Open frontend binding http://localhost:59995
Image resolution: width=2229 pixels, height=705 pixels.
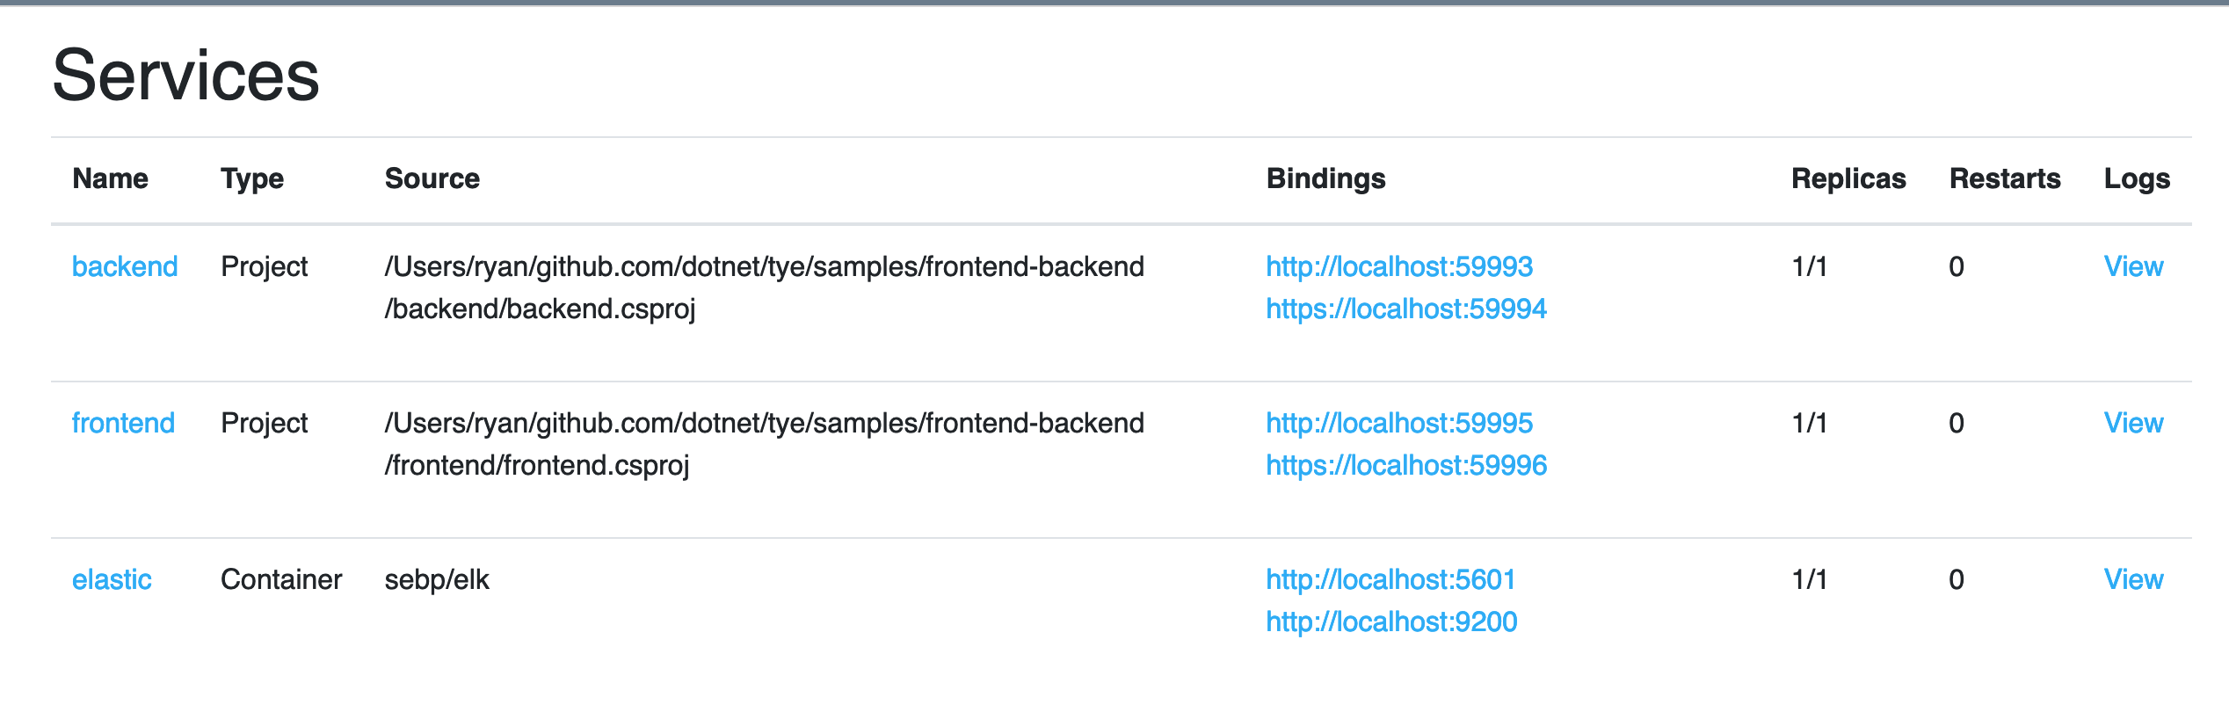1399,423
